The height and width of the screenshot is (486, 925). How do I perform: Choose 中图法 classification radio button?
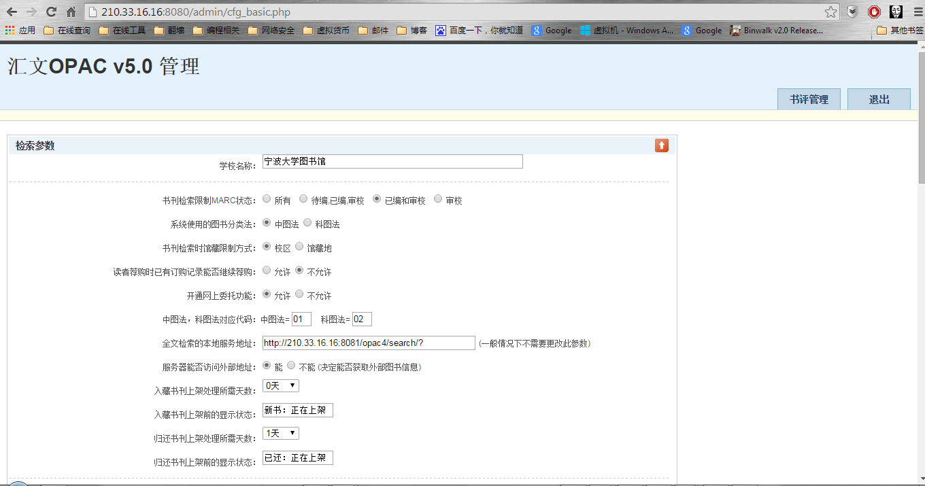(267, 223)
